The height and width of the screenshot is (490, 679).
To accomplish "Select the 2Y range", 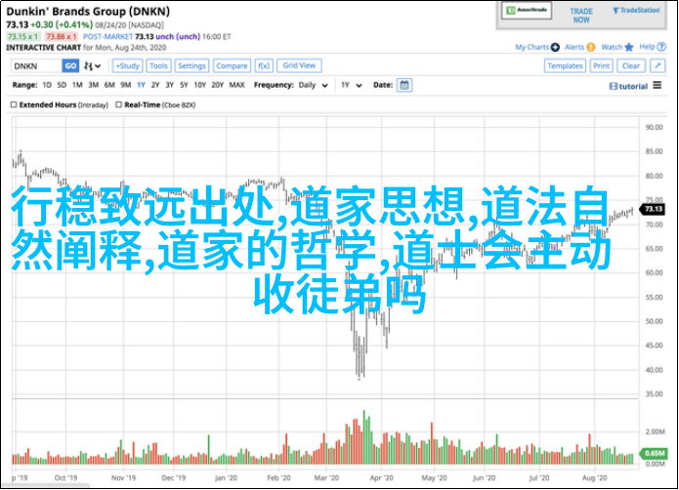I will click(155, 85).
